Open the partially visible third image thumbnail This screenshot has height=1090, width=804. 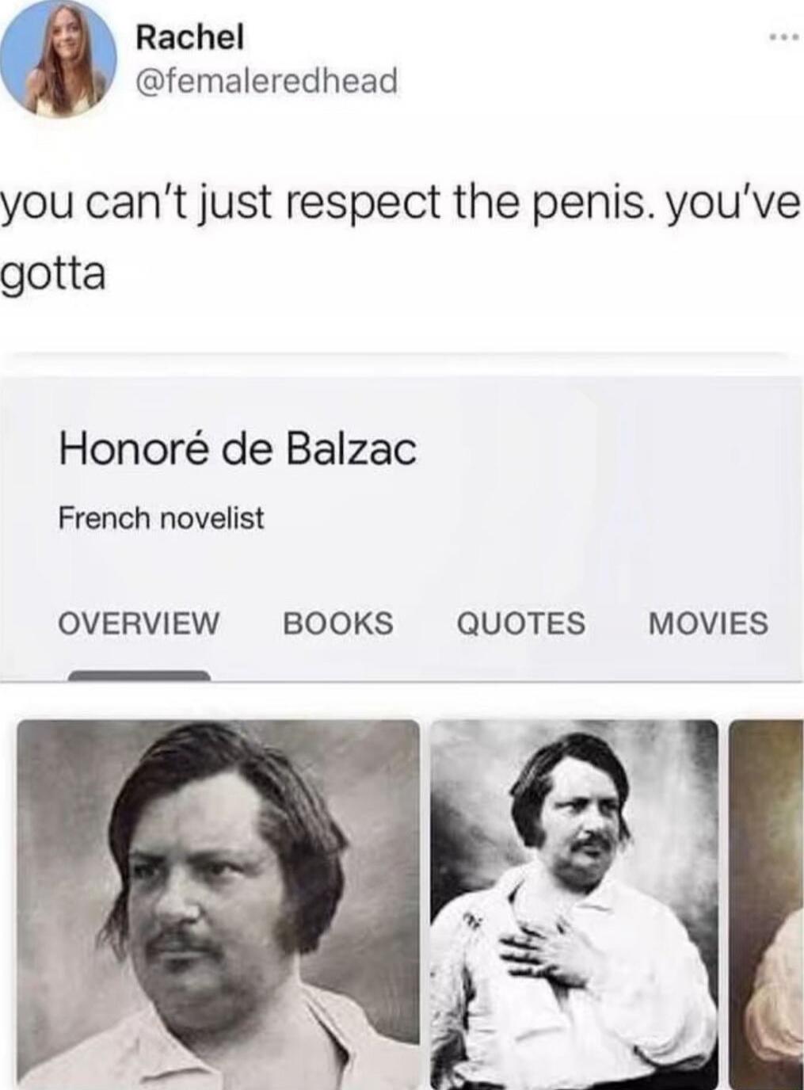(x=767, y=904)
